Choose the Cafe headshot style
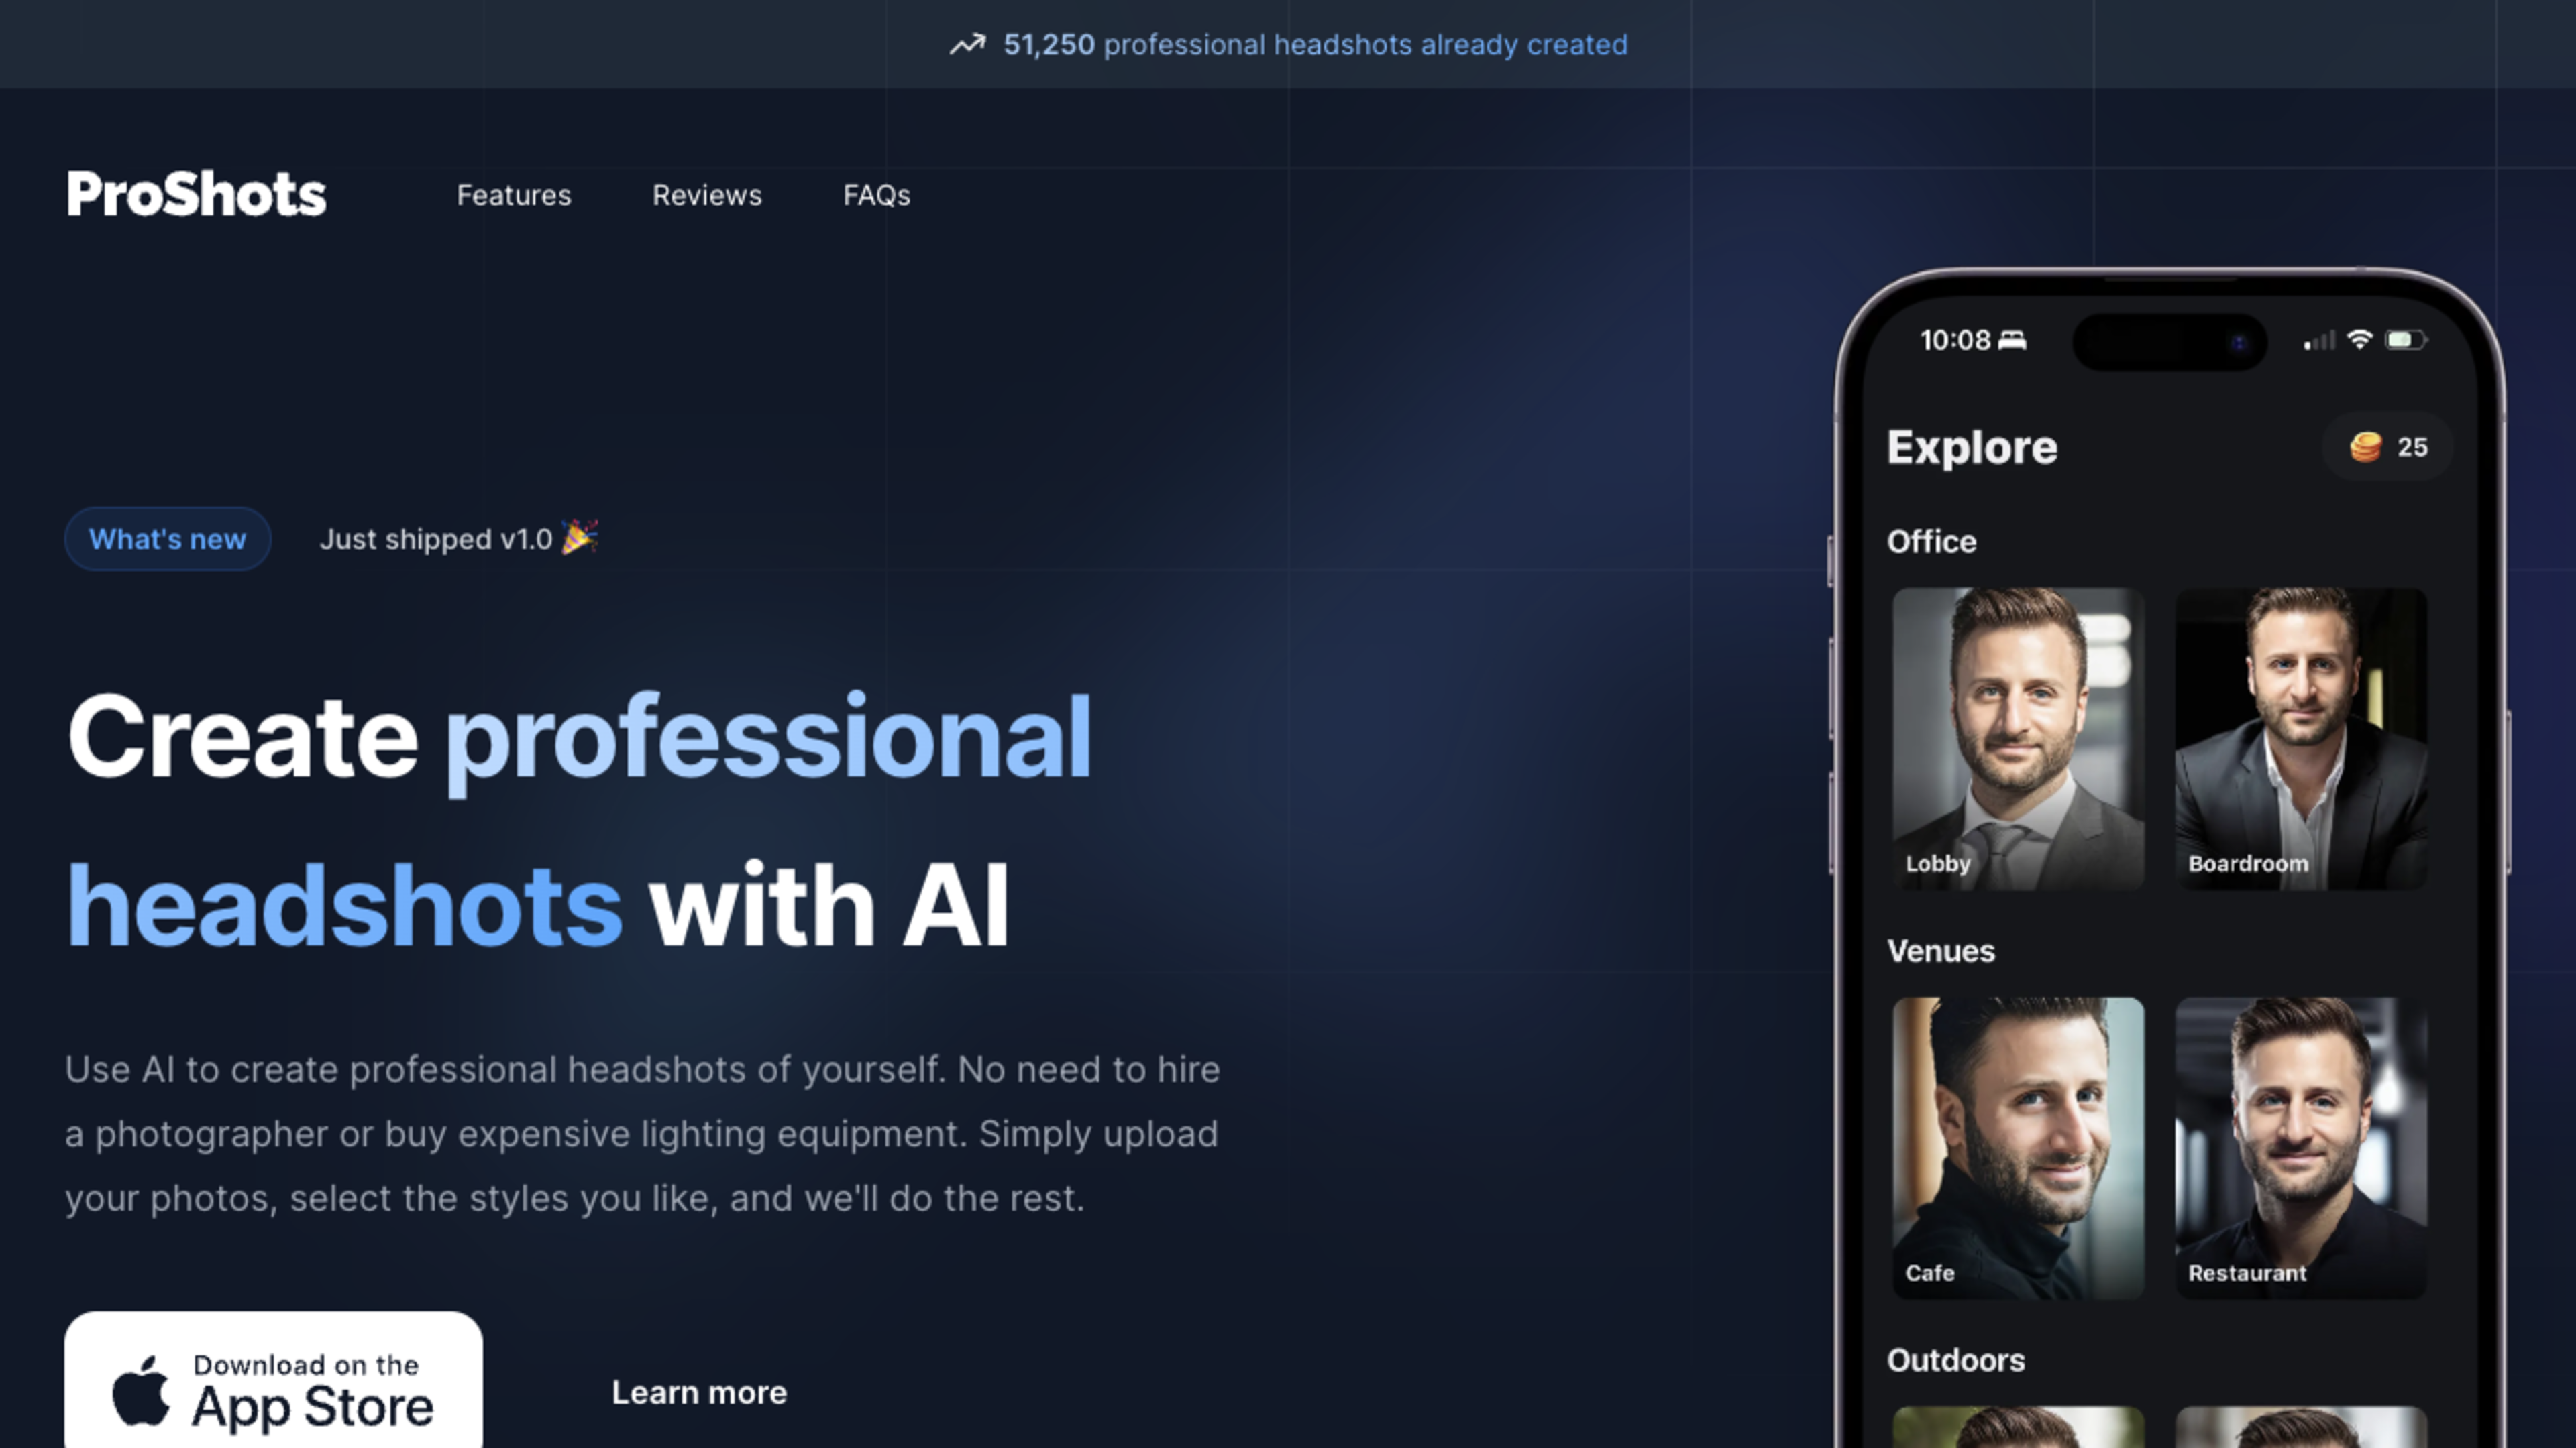 coord(2018,1148)
